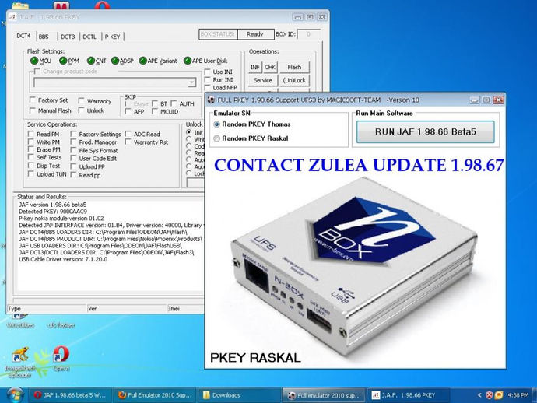Tick the Self Tests checkbox
The width and height of the screenshot is (537, 403).
31,157
